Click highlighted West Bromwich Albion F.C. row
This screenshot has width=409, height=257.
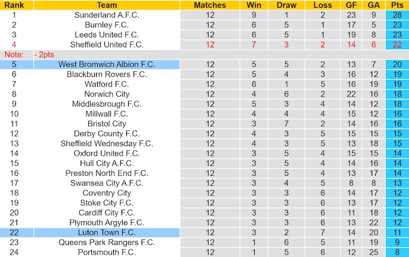coord(107,64)
